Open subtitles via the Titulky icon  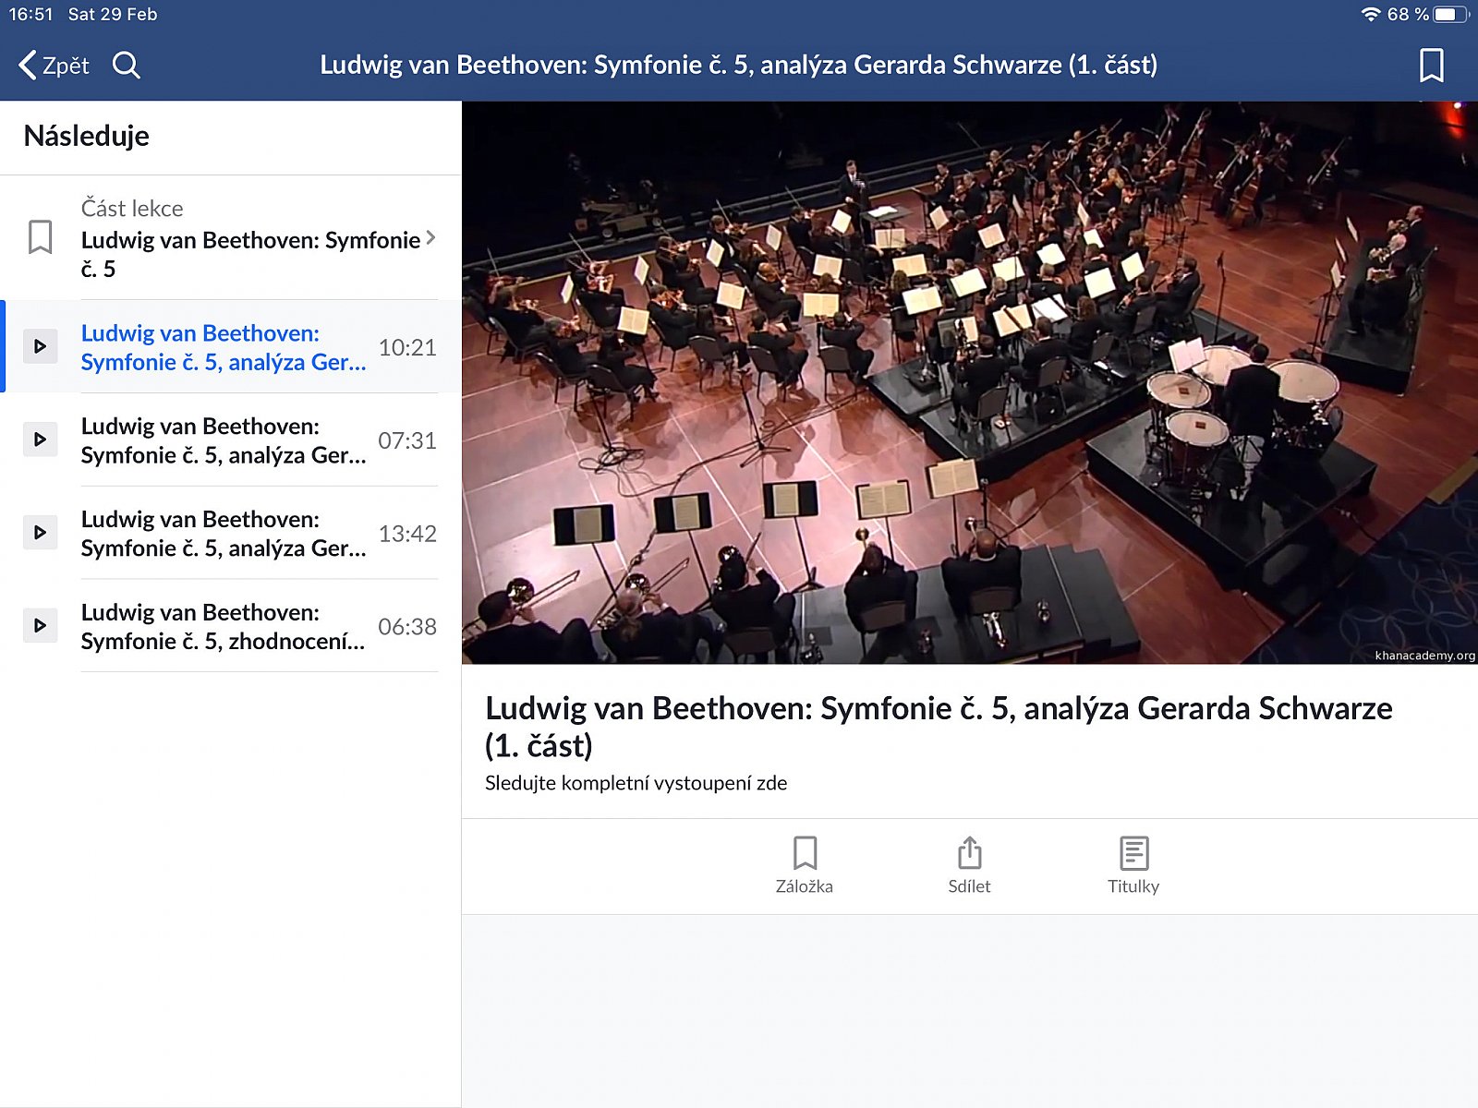tap(1133, 865)
